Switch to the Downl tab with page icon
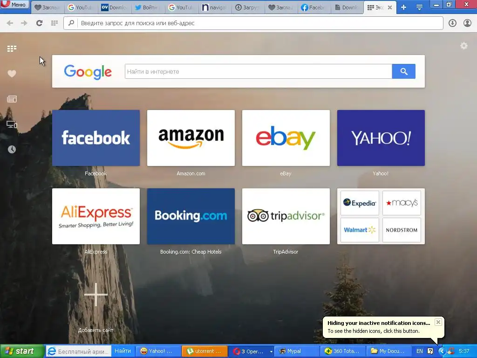Image resolution: width=477 pixels, height=358 pixels. tap(347, 7)
